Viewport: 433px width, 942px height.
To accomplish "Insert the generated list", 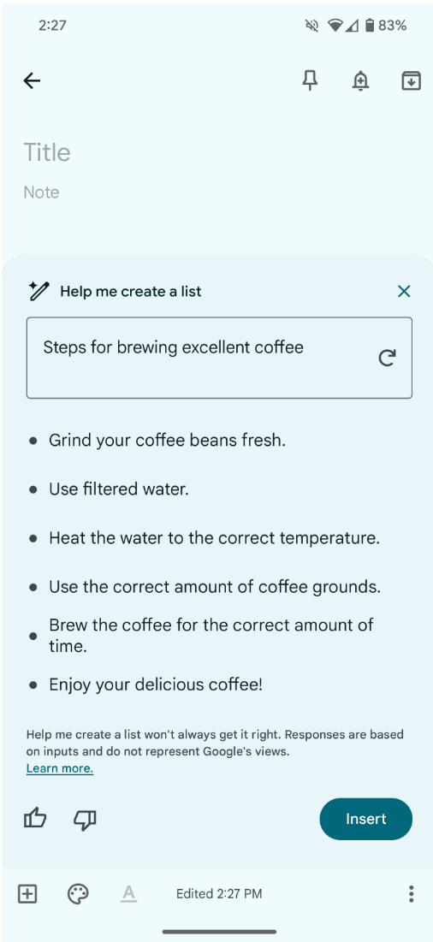I will (x=365, y=819).
